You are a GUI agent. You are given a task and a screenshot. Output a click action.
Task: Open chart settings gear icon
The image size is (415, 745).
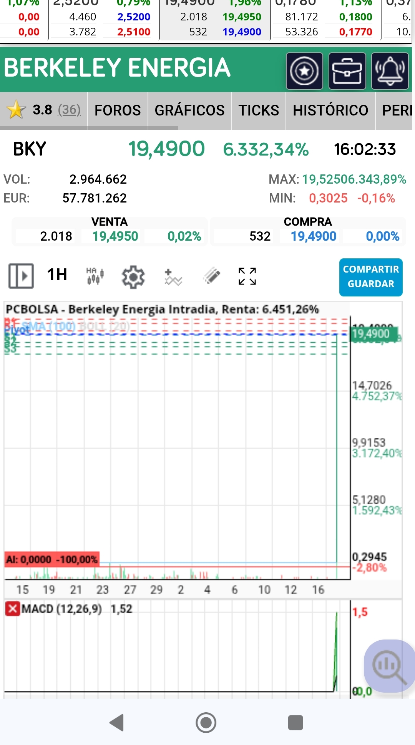pyautogui.click(x=133, y=276)
